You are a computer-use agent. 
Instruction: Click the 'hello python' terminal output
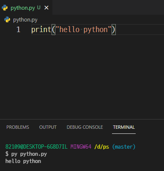(23, 161)
